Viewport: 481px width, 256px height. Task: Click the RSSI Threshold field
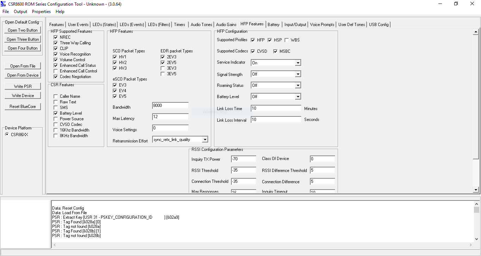[x=244, y=170]
